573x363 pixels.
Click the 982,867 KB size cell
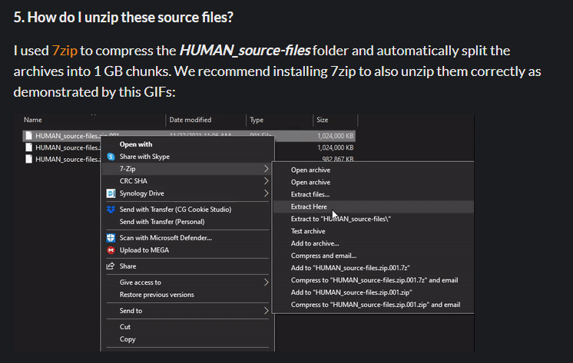338,159
